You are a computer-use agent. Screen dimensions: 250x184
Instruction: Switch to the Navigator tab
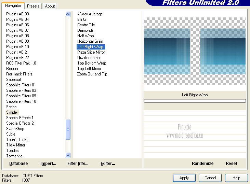pos(13,5)
